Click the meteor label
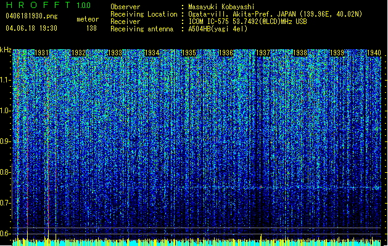This screenshot has width=388, height=246. (88, 19)
